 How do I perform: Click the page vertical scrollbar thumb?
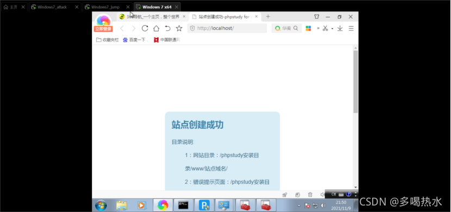(356, 82)
